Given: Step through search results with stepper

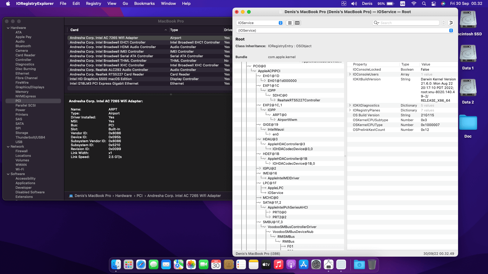Looking at the screenshot, I should (x=443, y=23).
